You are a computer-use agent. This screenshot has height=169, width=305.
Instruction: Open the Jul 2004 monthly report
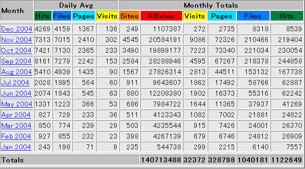15,83
